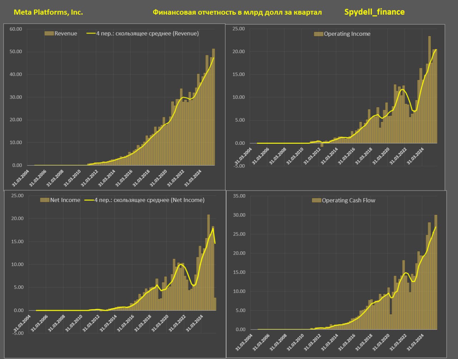458x359 pixels.
Task: Click the Net Income legend color box
Action: (45, 200)
